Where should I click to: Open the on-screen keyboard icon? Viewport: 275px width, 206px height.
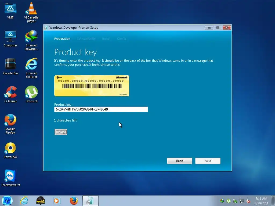(61, 132)
